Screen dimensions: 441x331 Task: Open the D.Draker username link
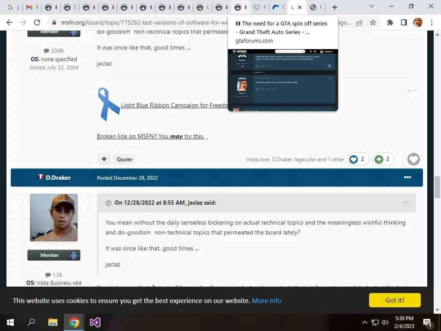pyautogui.click(x=58, y=178)
